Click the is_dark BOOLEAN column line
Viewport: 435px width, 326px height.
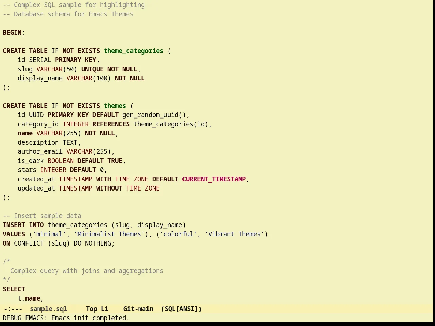pyautogui.click(x=72, y=161)
